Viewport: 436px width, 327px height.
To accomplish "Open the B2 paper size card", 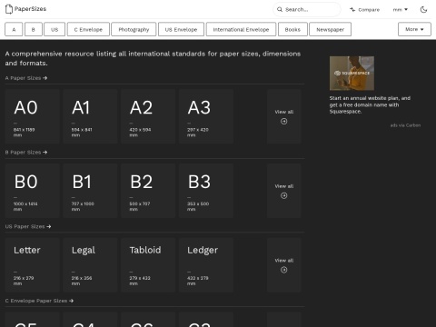I will coord(148,191).
